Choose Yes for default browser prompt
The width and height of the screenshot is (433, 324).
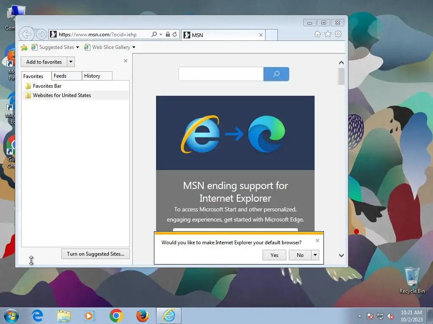(x=274, y=255)
